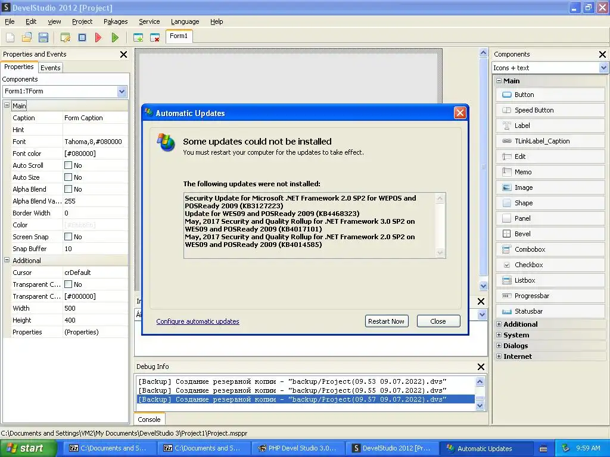Close the Properties and Events panel

123,54
